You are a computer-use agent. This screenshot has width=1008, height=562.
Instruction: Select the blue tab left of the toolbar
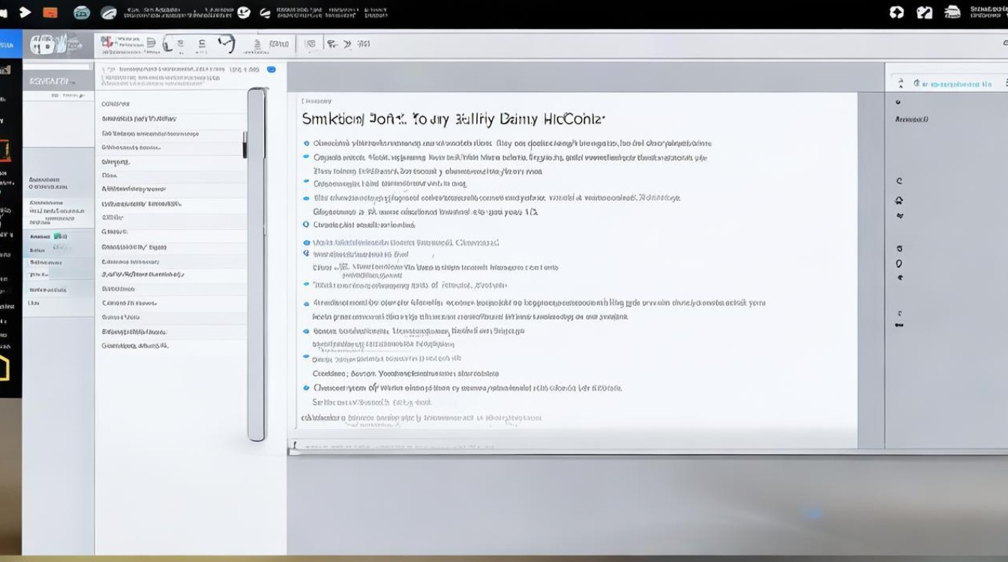click(x=9, y=45)
